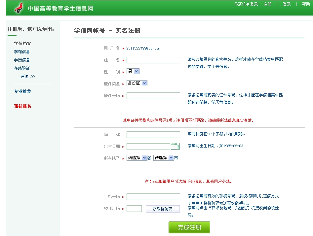Image resolution: width=313 pixels, height=236 pixels.
Task: Focus the 手机号码 phone number field
Action: click(x=153, y=196)
